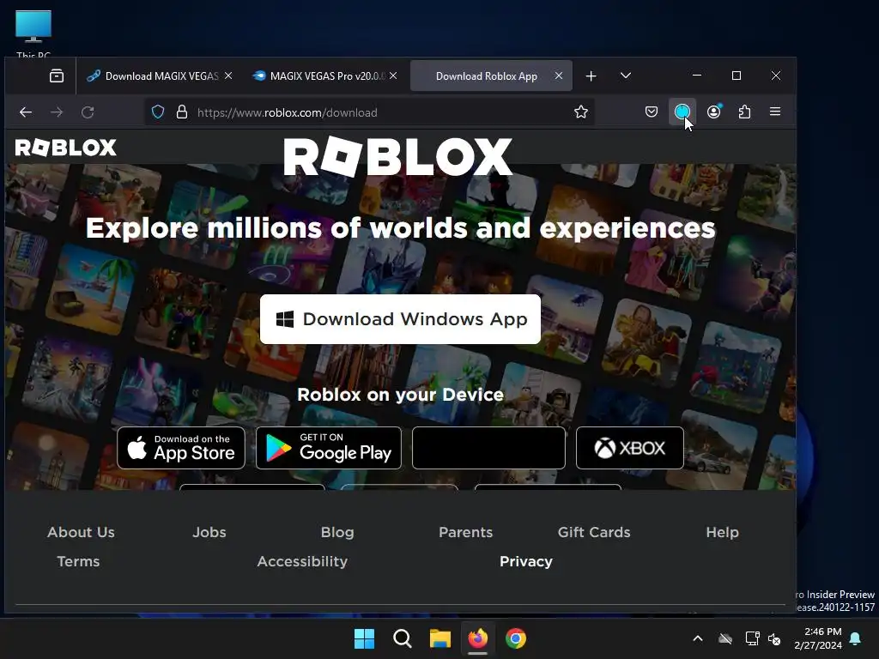This screenshot has height=659, width=879.
Task: Click the network status tray icon
Action: click(752, 638)
